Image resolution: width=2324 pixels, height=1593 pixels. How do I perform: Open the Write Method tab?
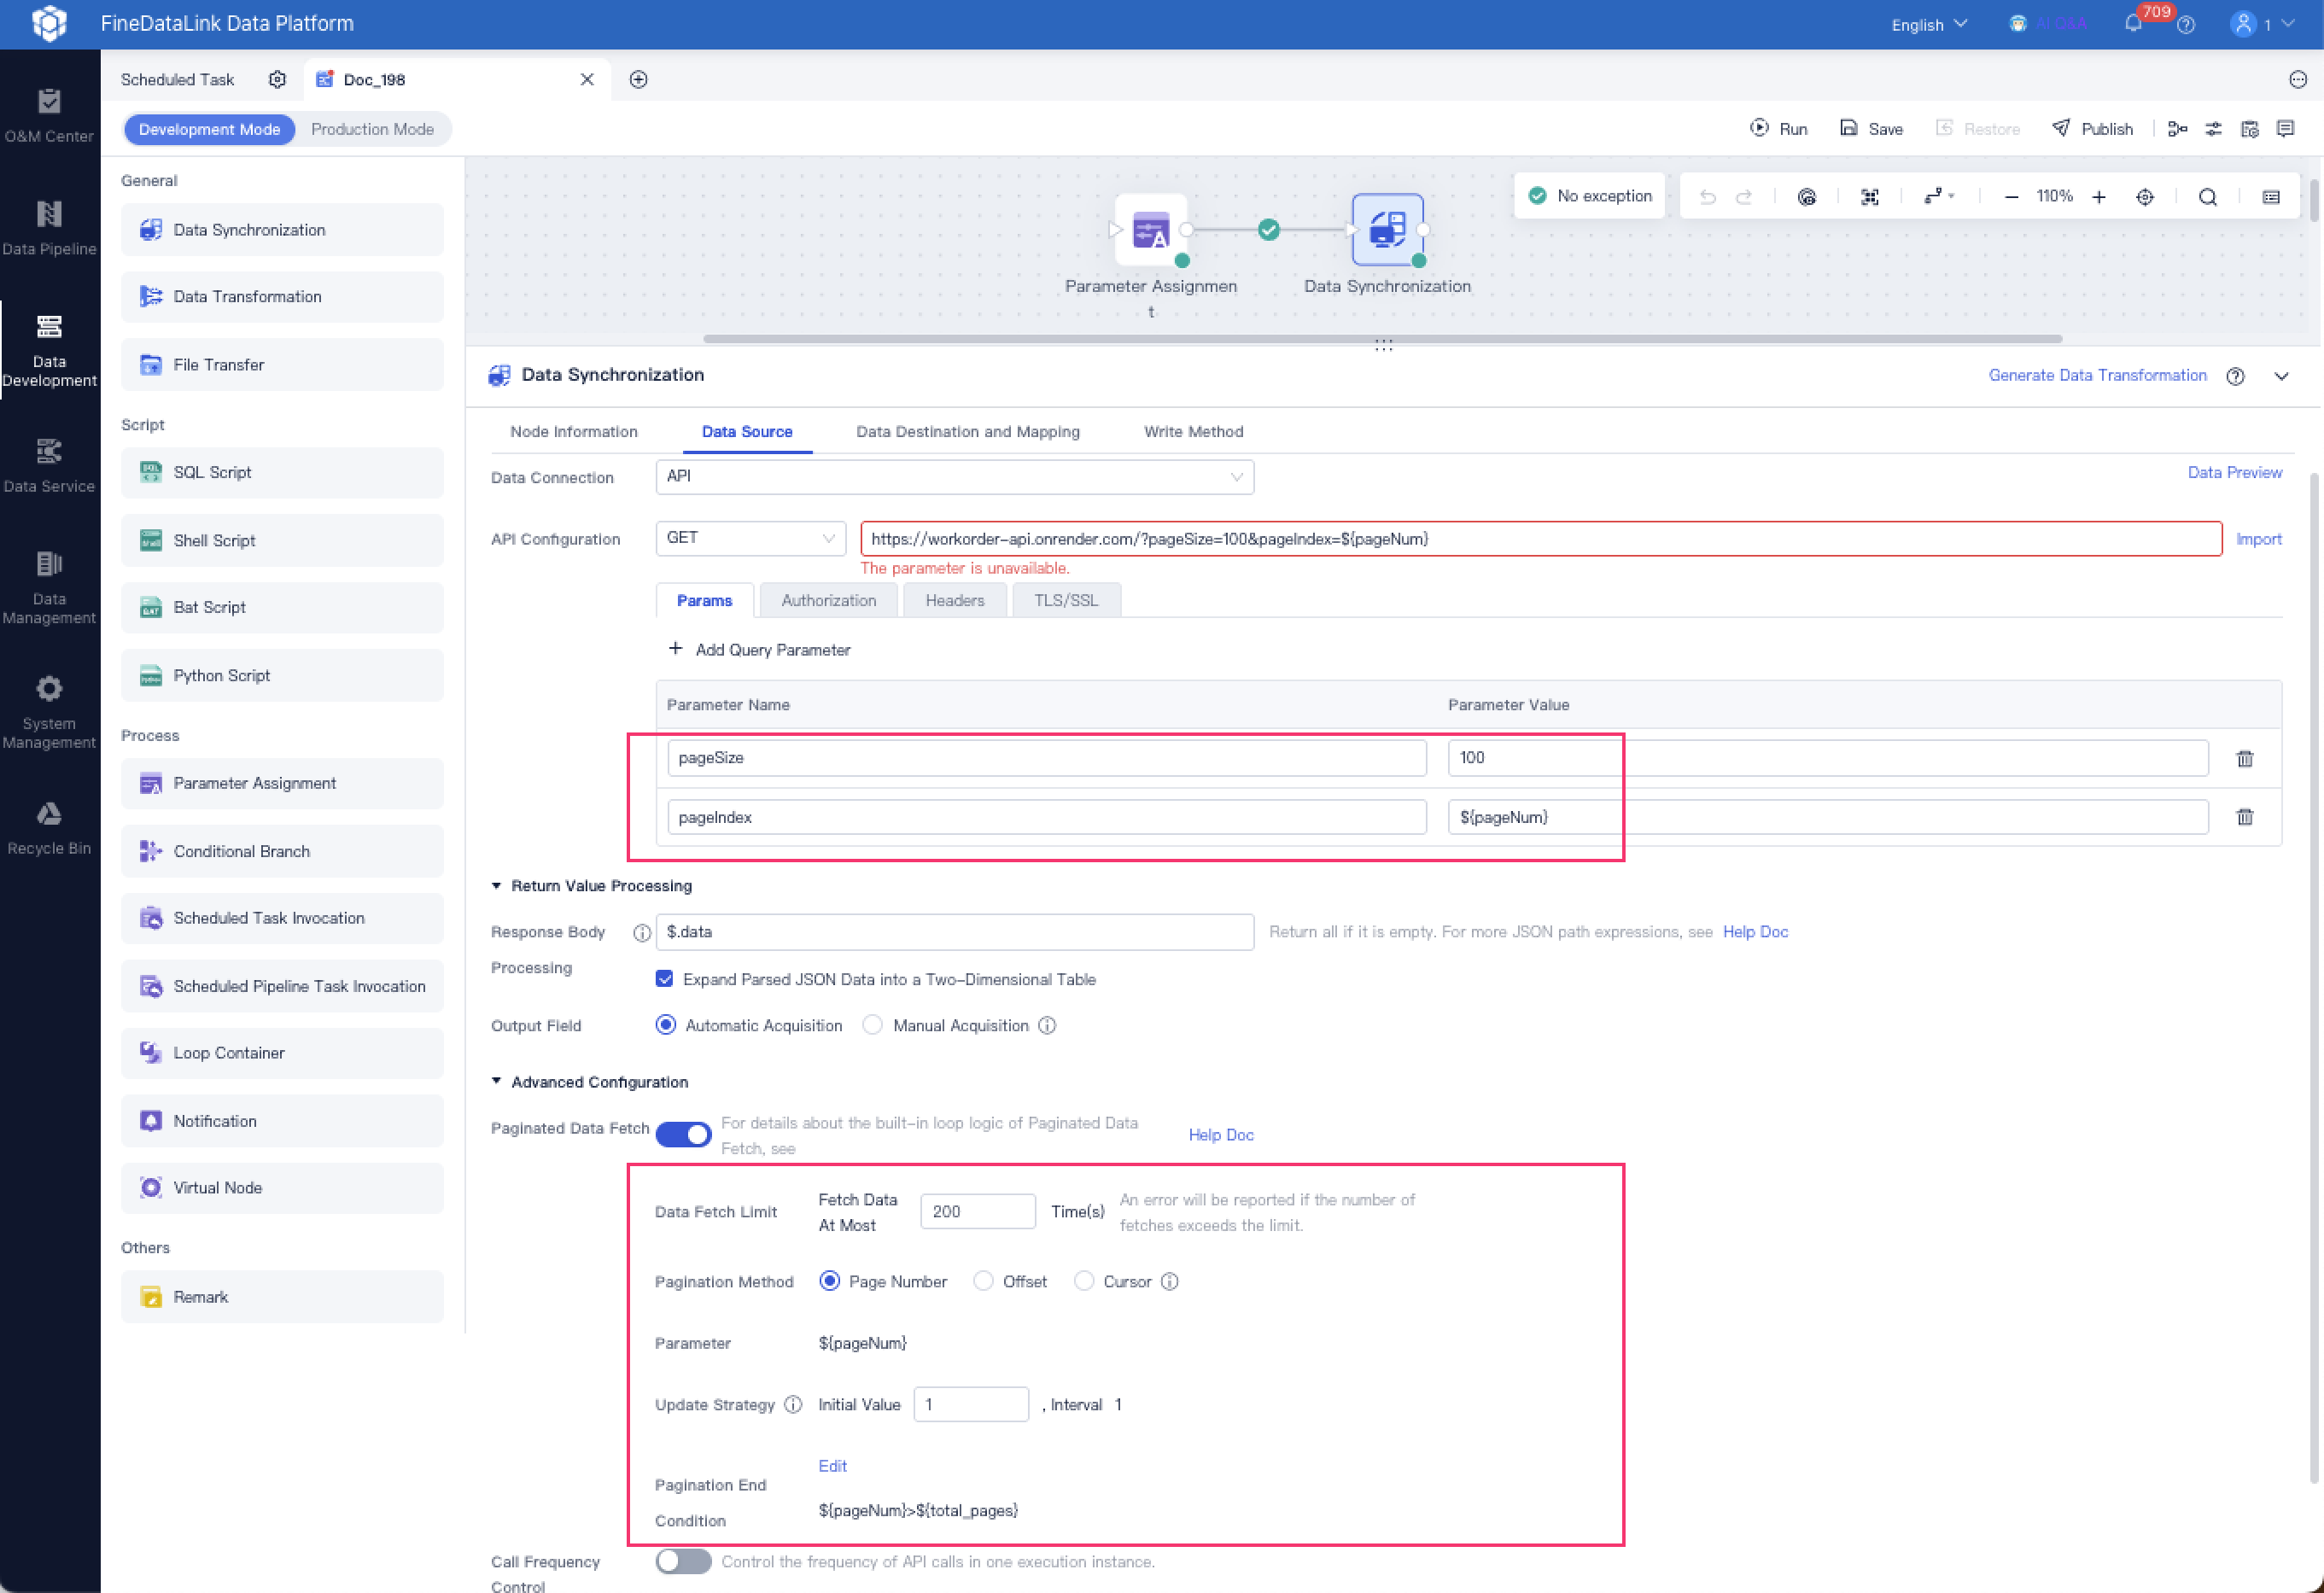coord(1193,431)
